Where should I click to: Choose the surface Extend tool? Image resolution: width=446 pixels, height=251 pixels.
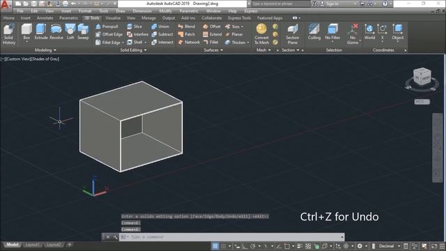[x=212, y=34]
